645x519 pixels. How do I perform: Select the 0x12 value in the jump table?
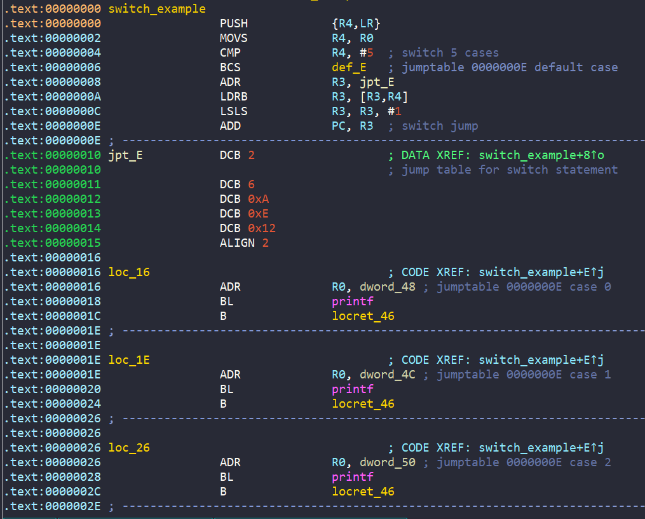(262, 228)
